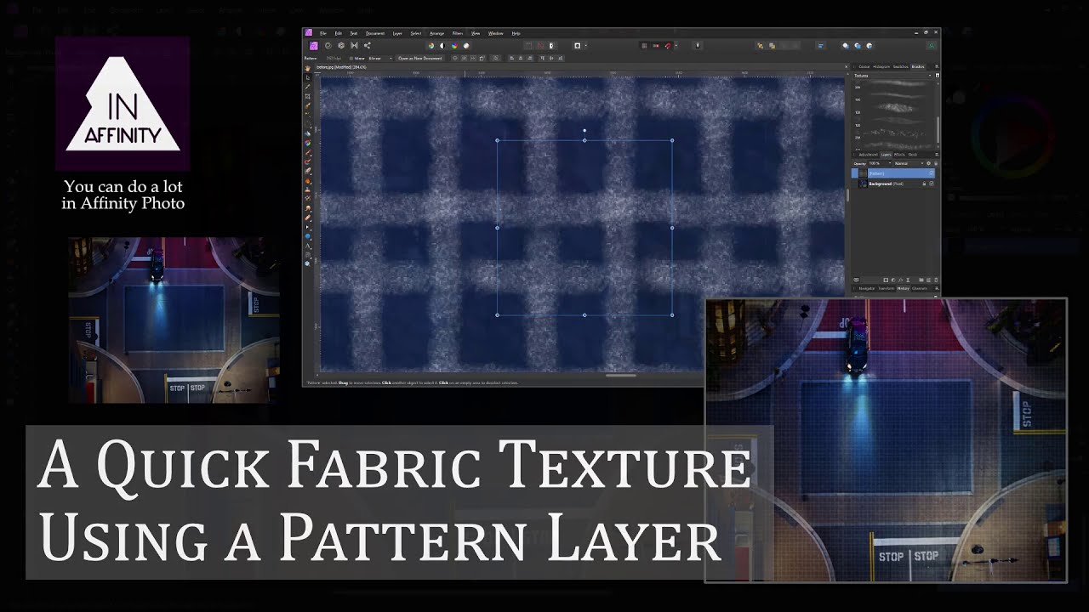
Task: Toggle the red magnet Snapping icon
Action: [x=668, y=46]
